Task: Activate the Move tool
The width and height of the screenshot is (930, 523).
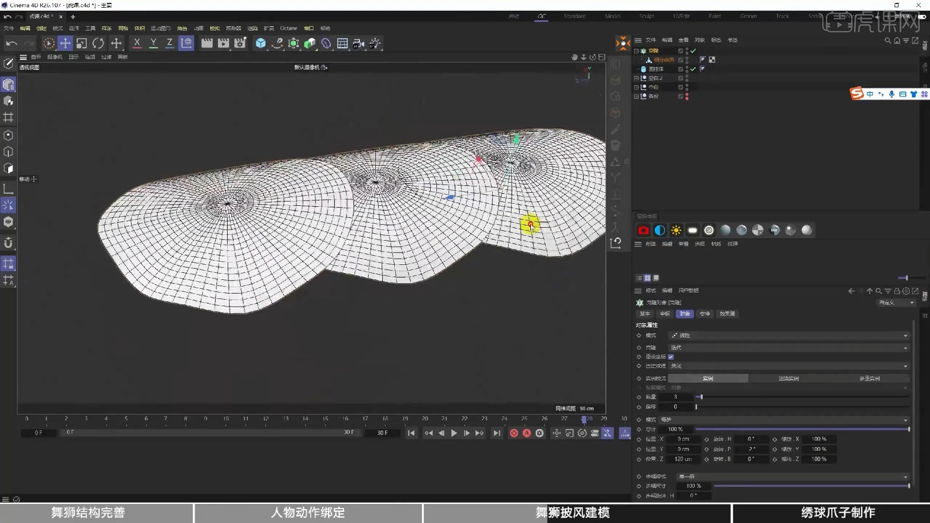Action: [x=65, y=44]
